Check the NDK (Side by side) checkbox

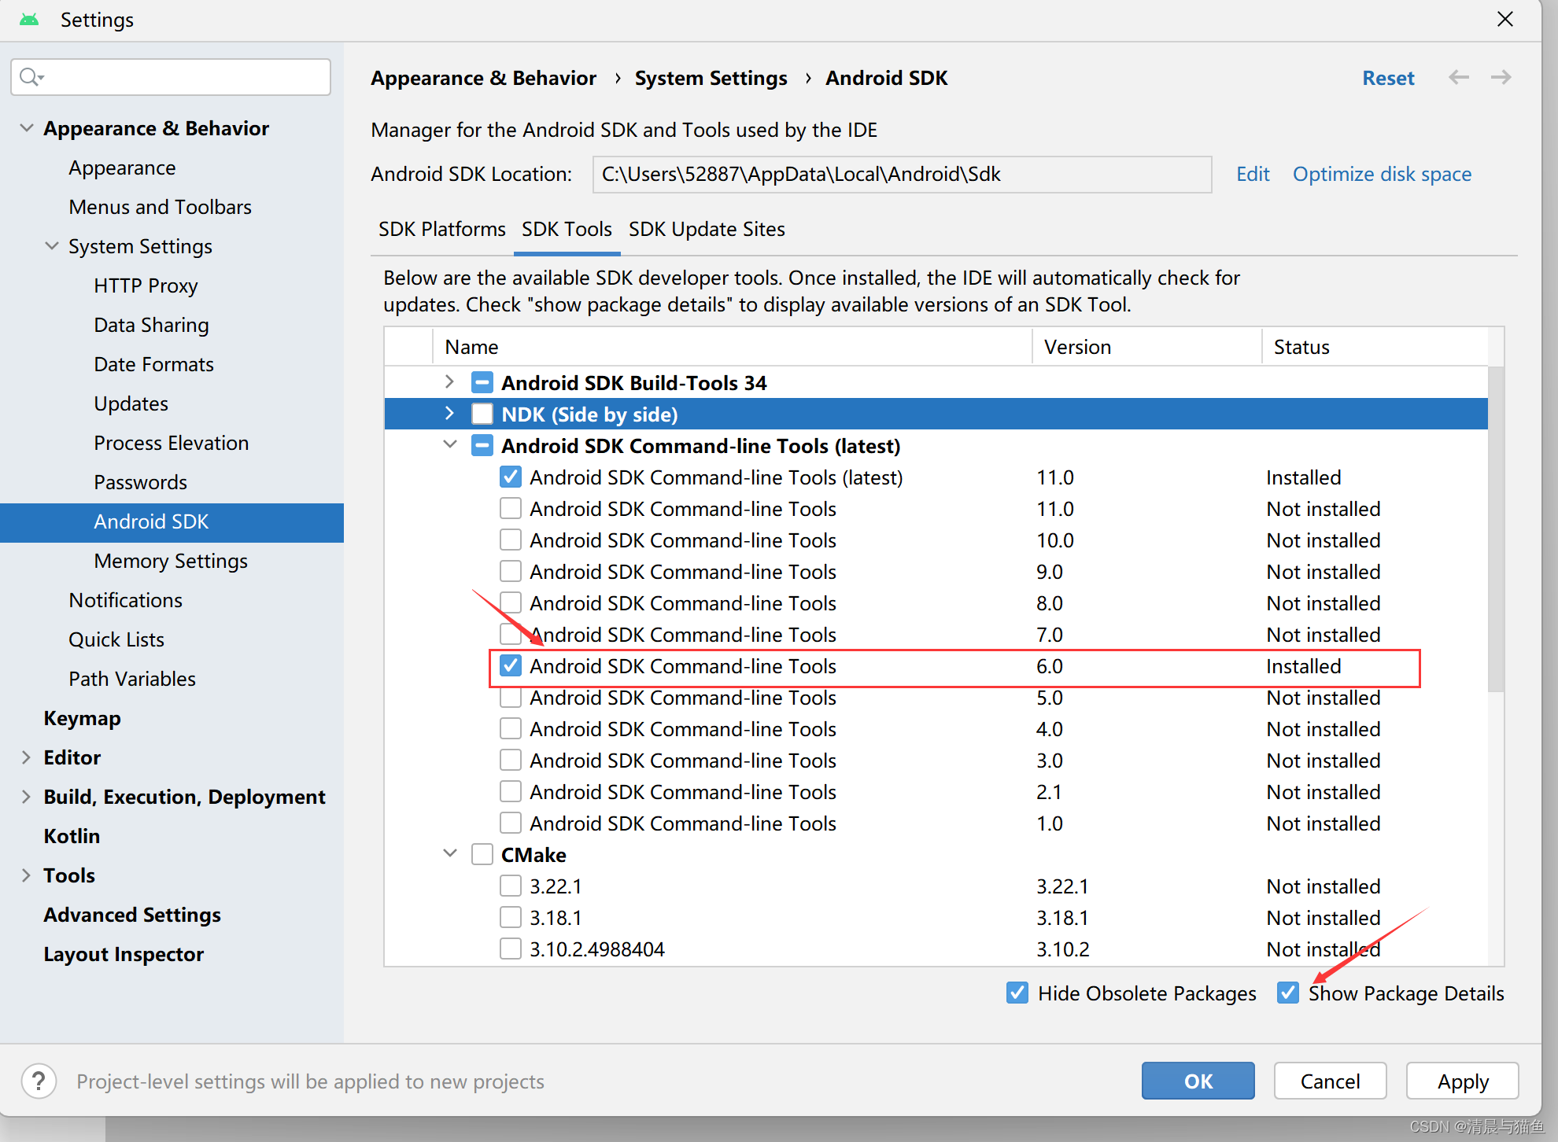tap(482, 414)
